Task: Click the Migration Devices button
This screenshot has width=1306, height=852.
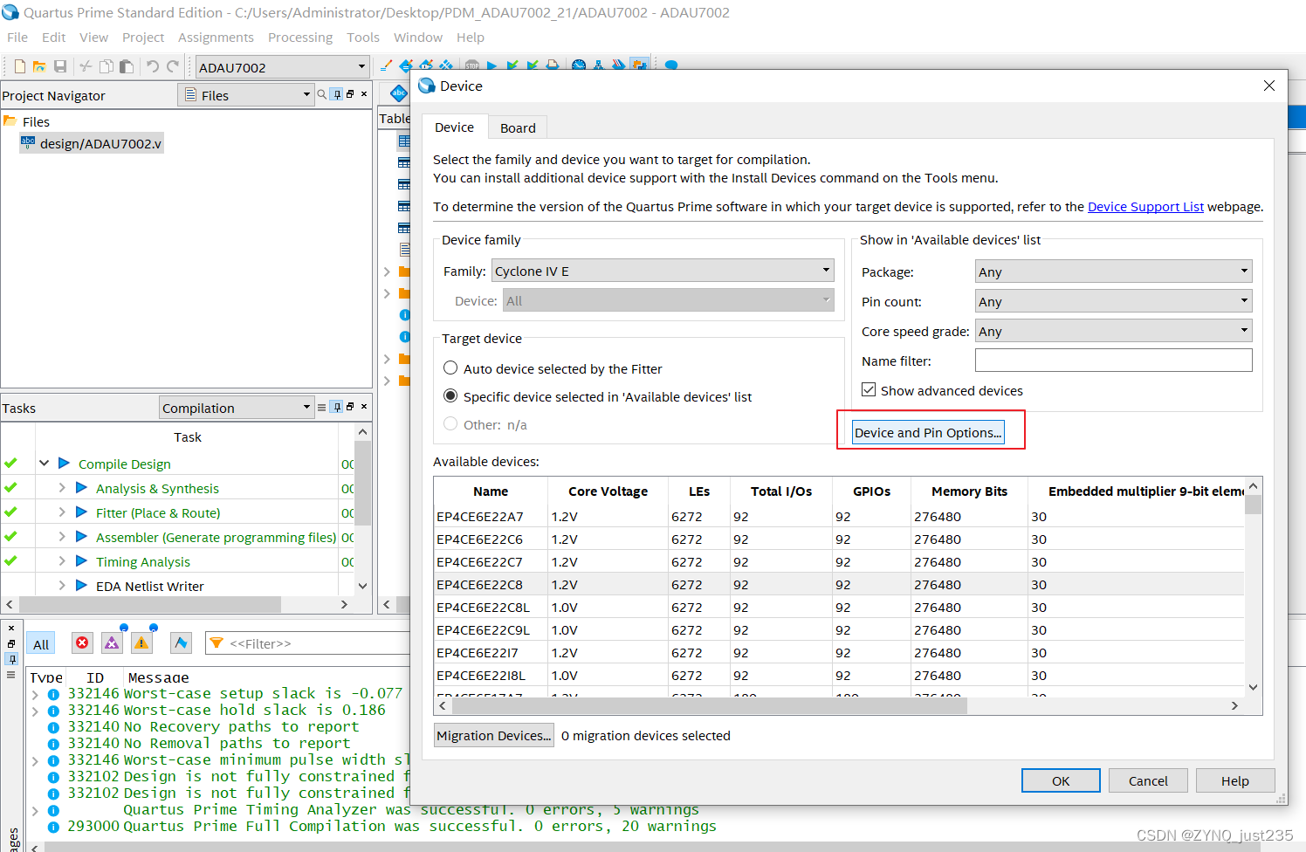Action: [494, 735]
